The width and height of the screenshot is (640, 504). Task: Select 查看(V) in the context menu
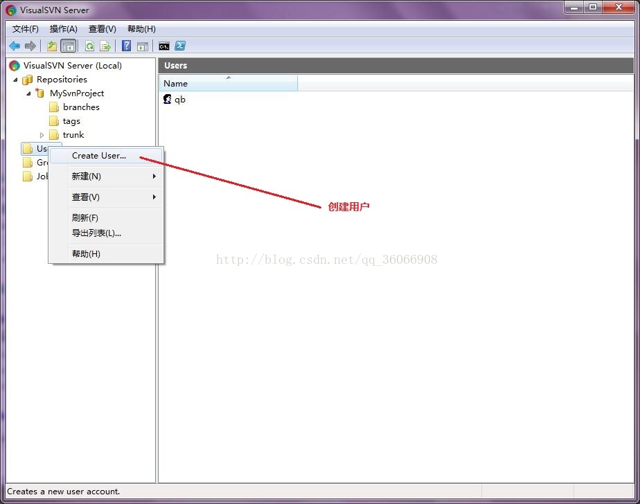click(x=106, y=197)
